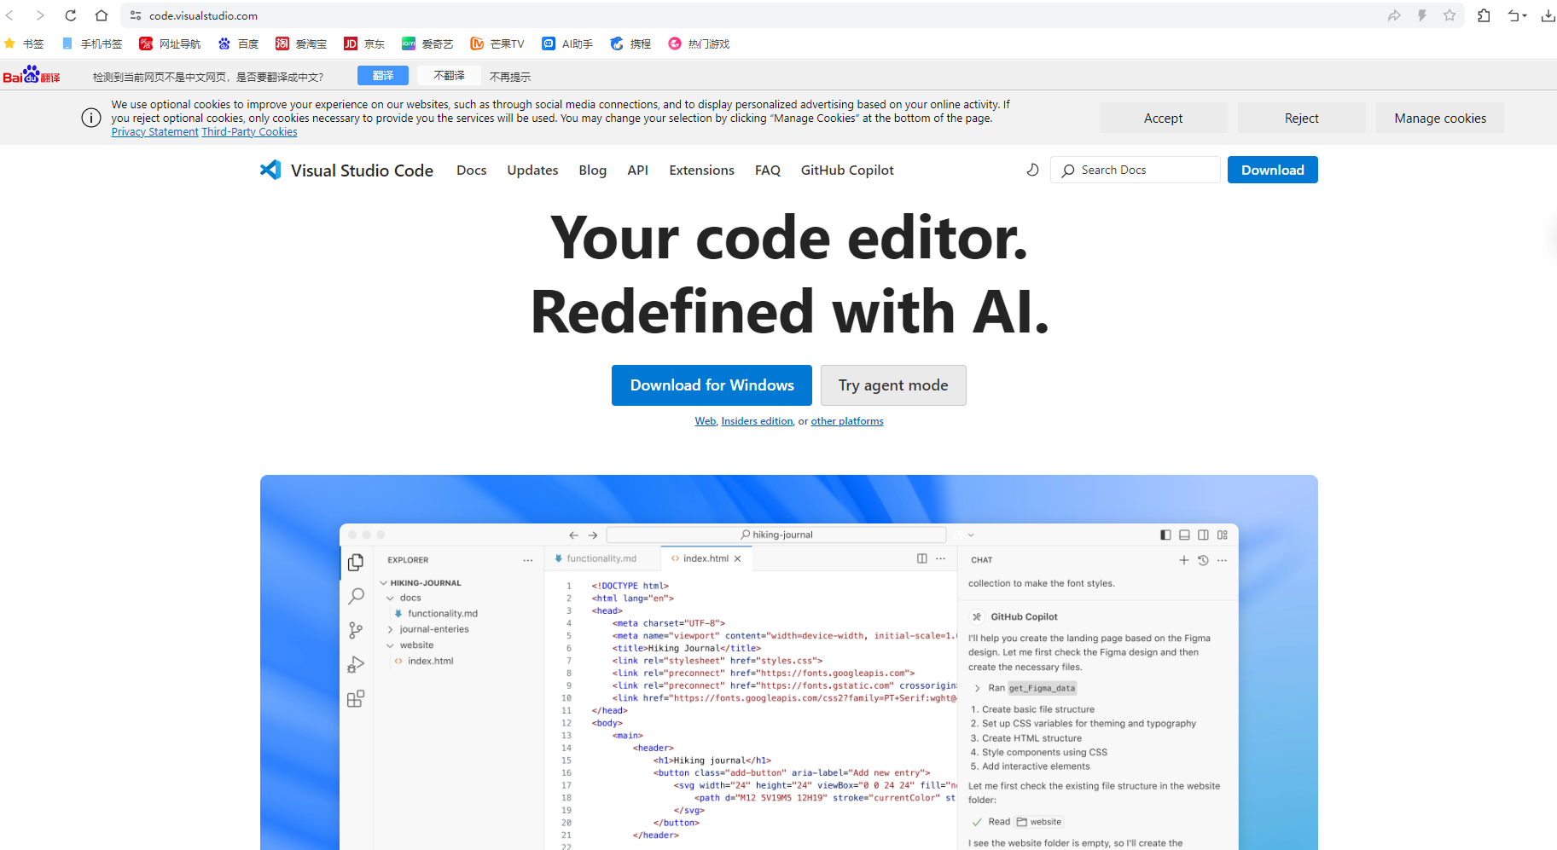Open the Insiders edition link
The height and width of the screenshot is (850, 1557).
(758, 421)
